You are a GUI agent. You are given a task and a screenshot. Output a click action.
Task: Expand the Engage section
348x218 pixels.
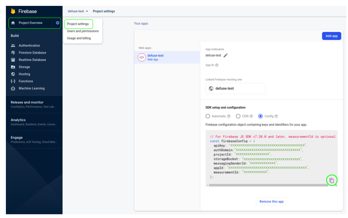(34, 139)
